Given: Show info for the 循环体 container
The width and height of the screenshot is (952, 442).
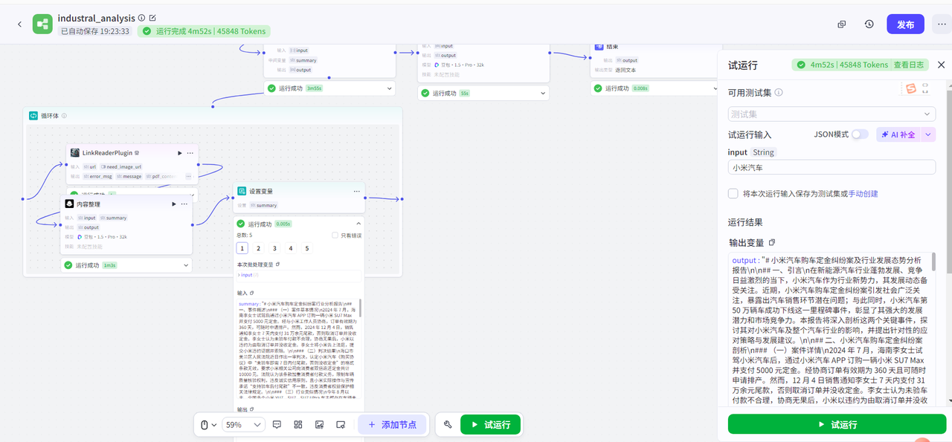Looking at the screenshot, I should click(64, 116).
